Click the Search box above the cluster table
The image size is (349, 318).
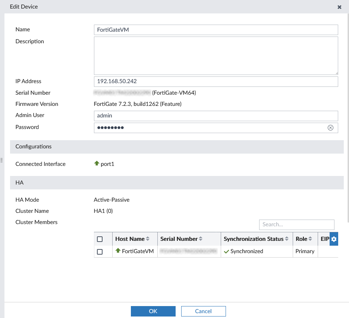296,224
